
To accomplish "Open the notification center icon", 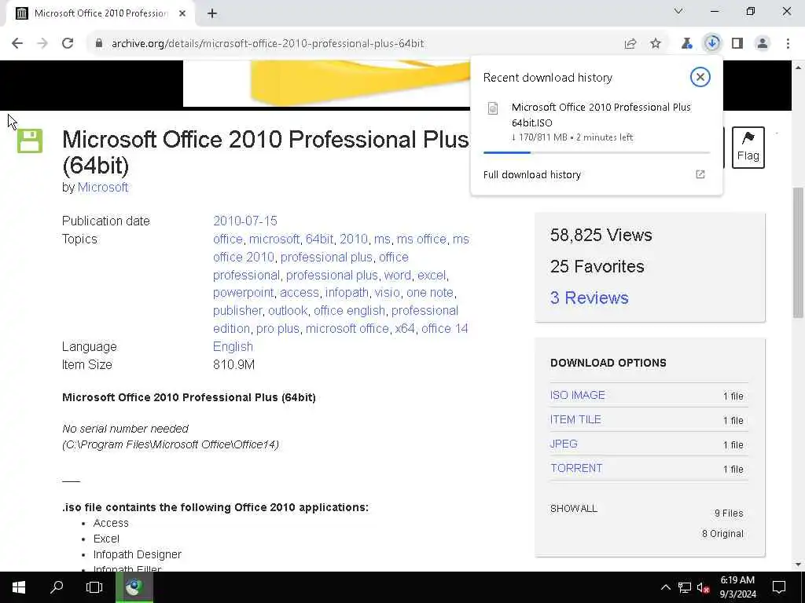I will pyautogui.click(x=779, y=587).
